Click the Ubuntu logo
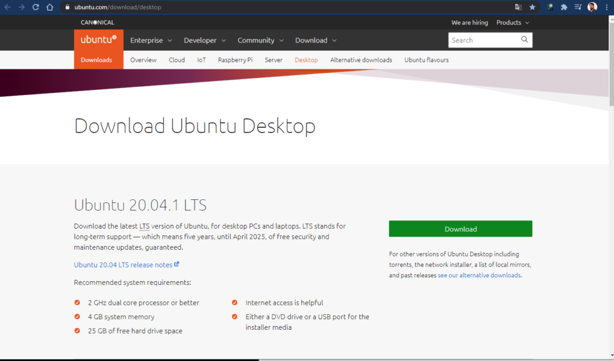This screenshot has height=361, width=614. 98,40
